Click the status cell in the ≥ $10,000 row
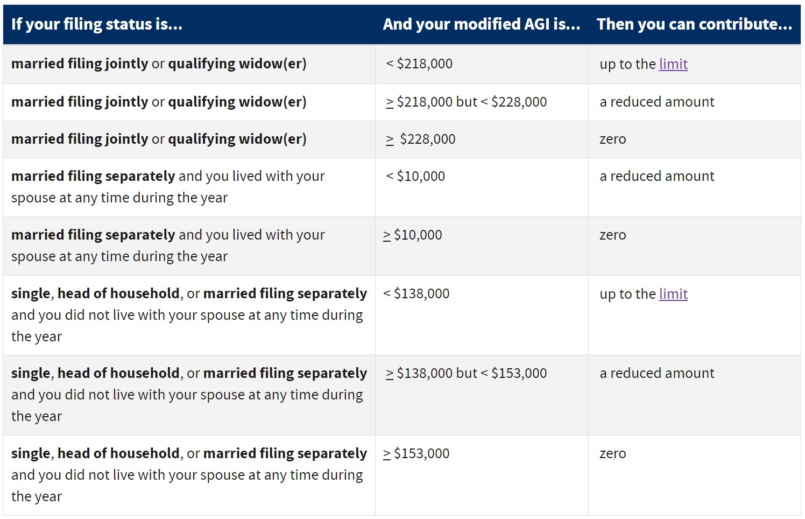 tap(189, 246)
